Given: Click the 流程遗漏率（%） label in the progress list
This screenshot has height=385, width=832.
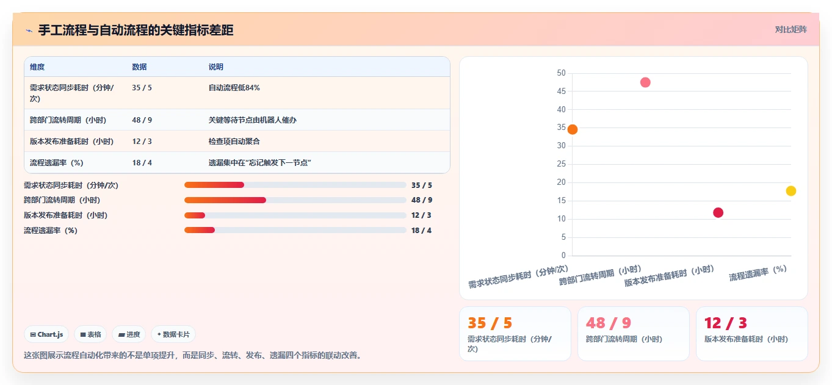Looking at the screenshot, I should [51, 231].
